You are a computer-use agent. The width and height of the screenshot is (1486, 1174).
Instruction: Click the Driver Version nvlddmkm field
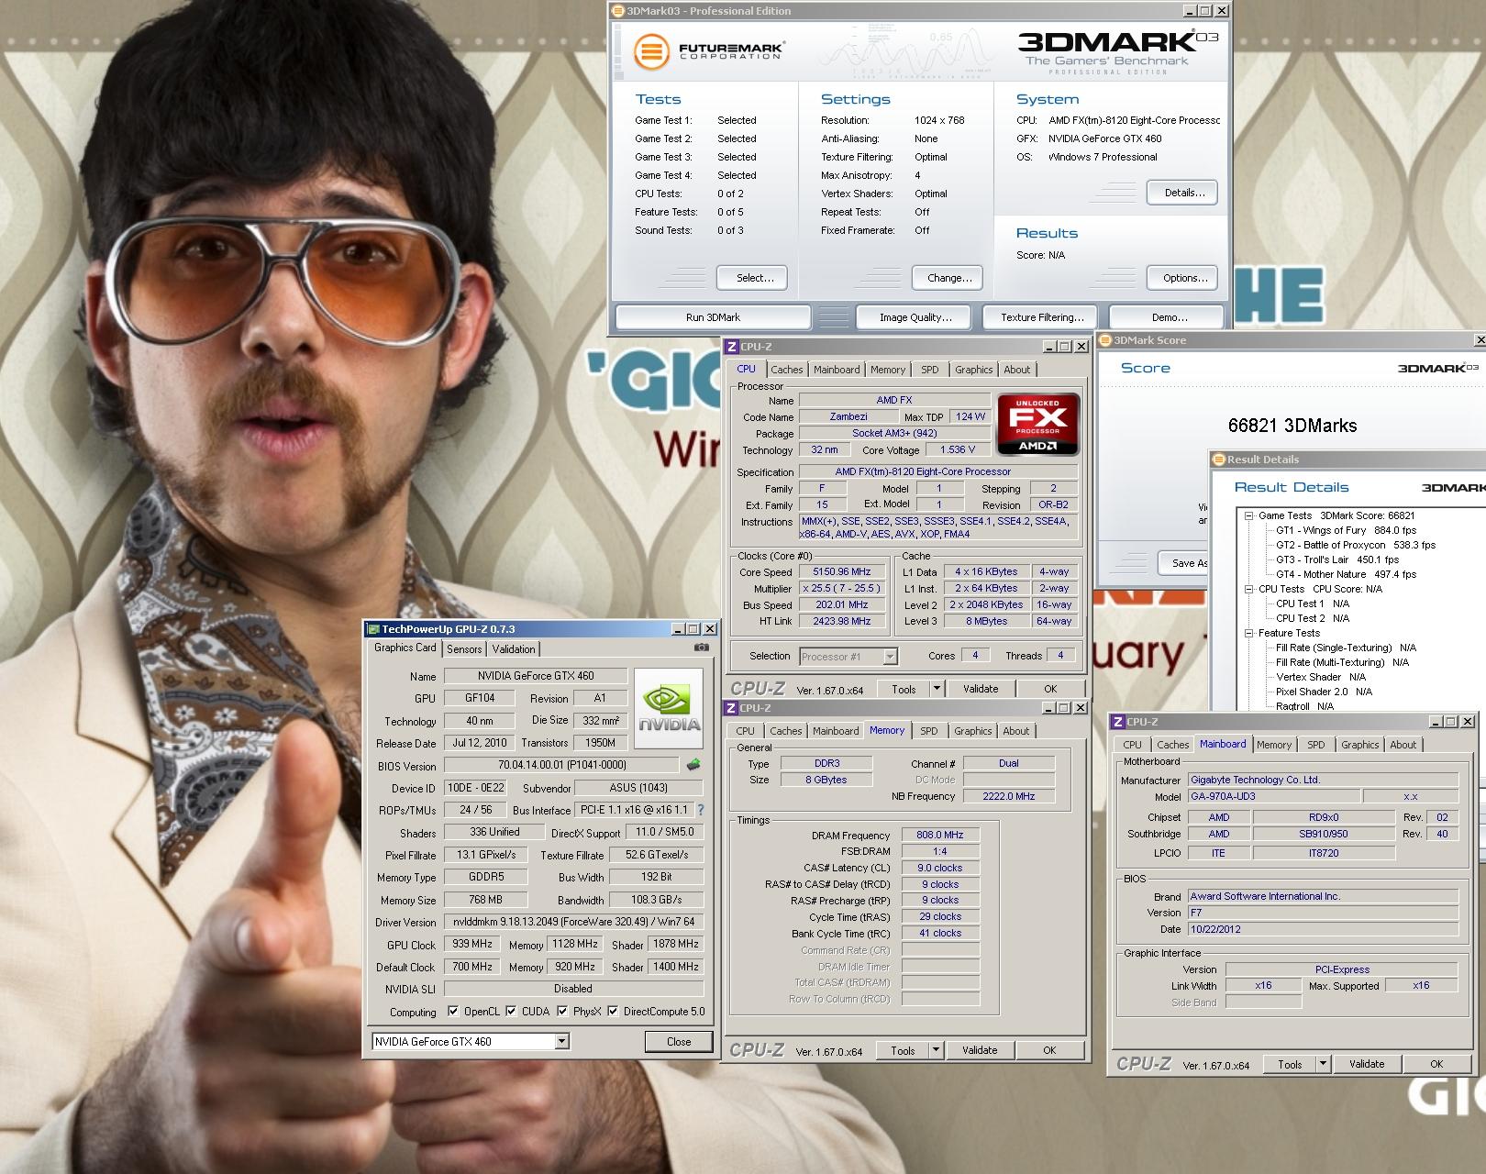(x=574, y=922)
